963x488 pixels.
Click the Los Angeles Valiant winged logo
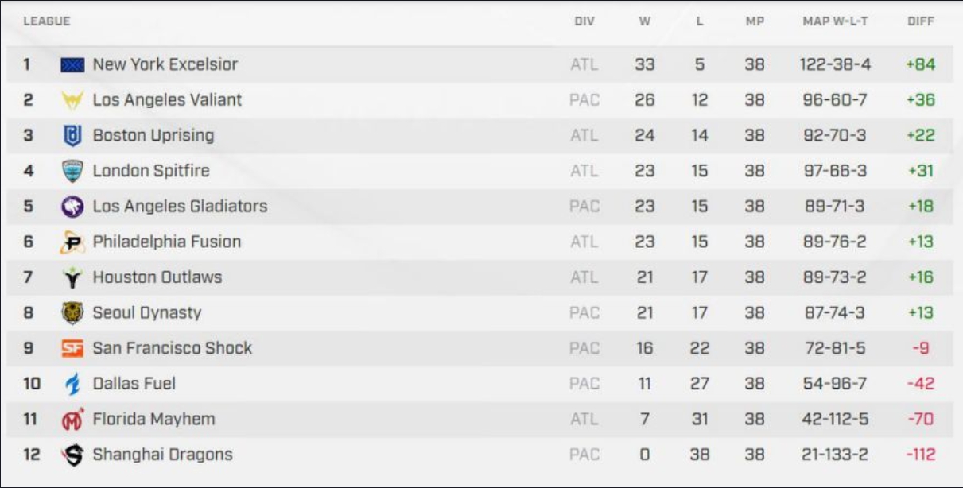(72, 101)
